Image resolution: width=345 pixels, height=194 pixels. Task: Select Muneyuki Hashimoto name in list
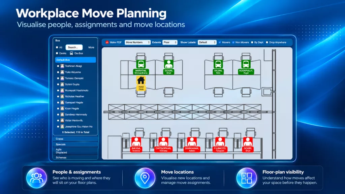[76, 90]
